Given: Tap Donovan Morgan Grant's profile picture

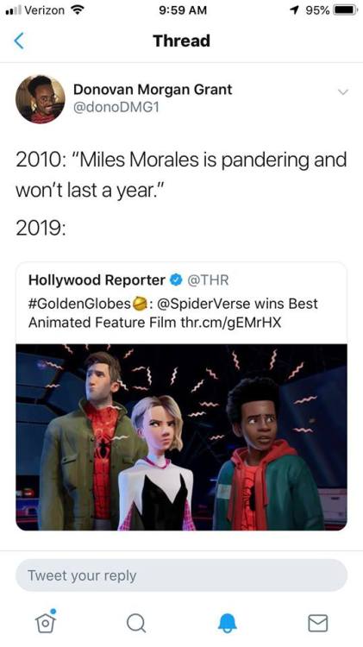Looking at the screenshot, I should [41, 99].
